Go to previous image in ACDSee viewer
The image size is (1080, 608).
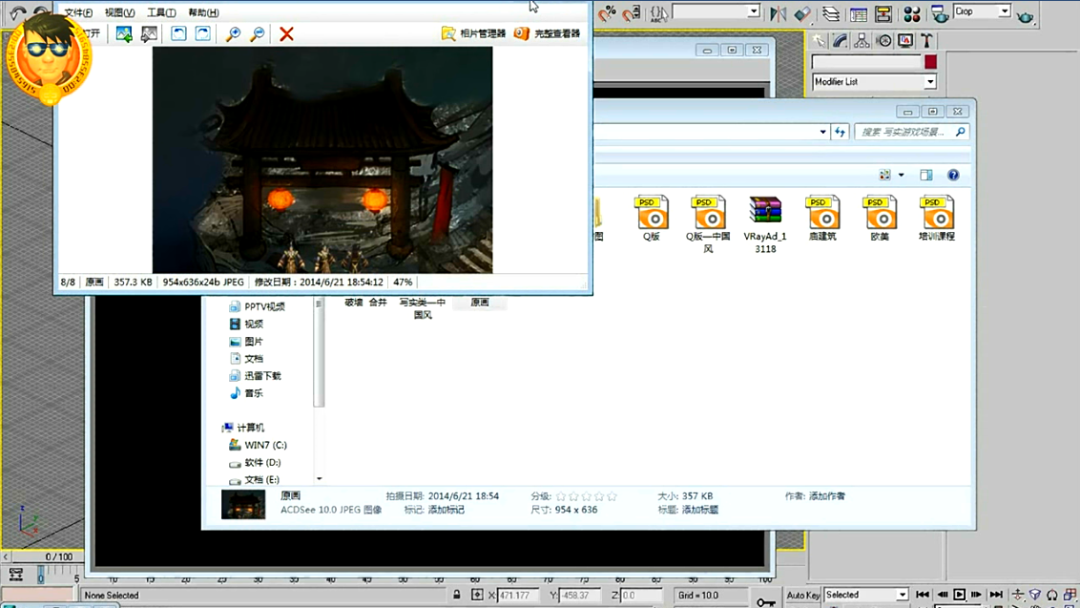(x=124, y=33)
